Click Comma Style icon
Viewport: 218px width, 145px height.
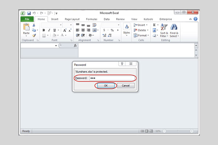click(x=118, y=30)
